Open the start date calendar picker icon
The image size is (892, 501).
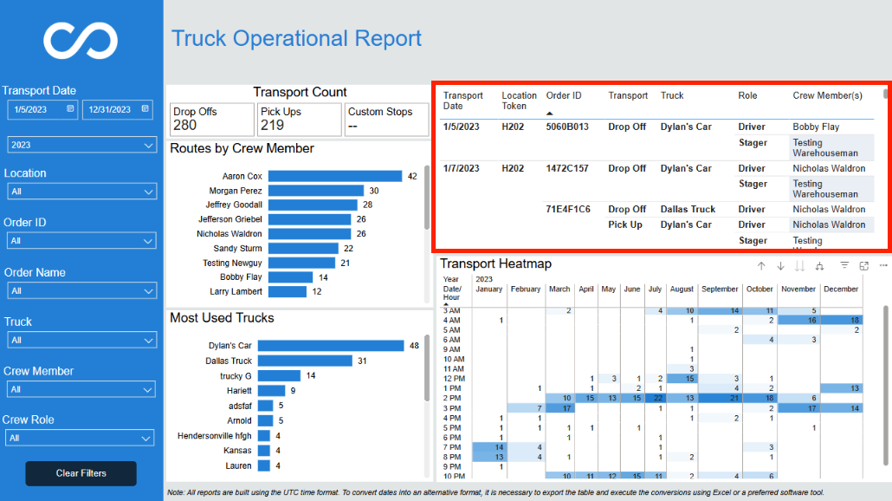(70, 108)
